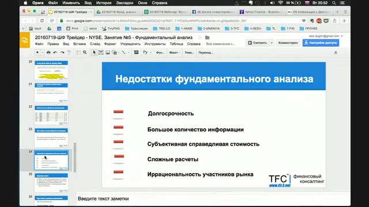Select slide 23 thumbnail
Viewport: 369px width, 207px height.
tap(51, 137)
